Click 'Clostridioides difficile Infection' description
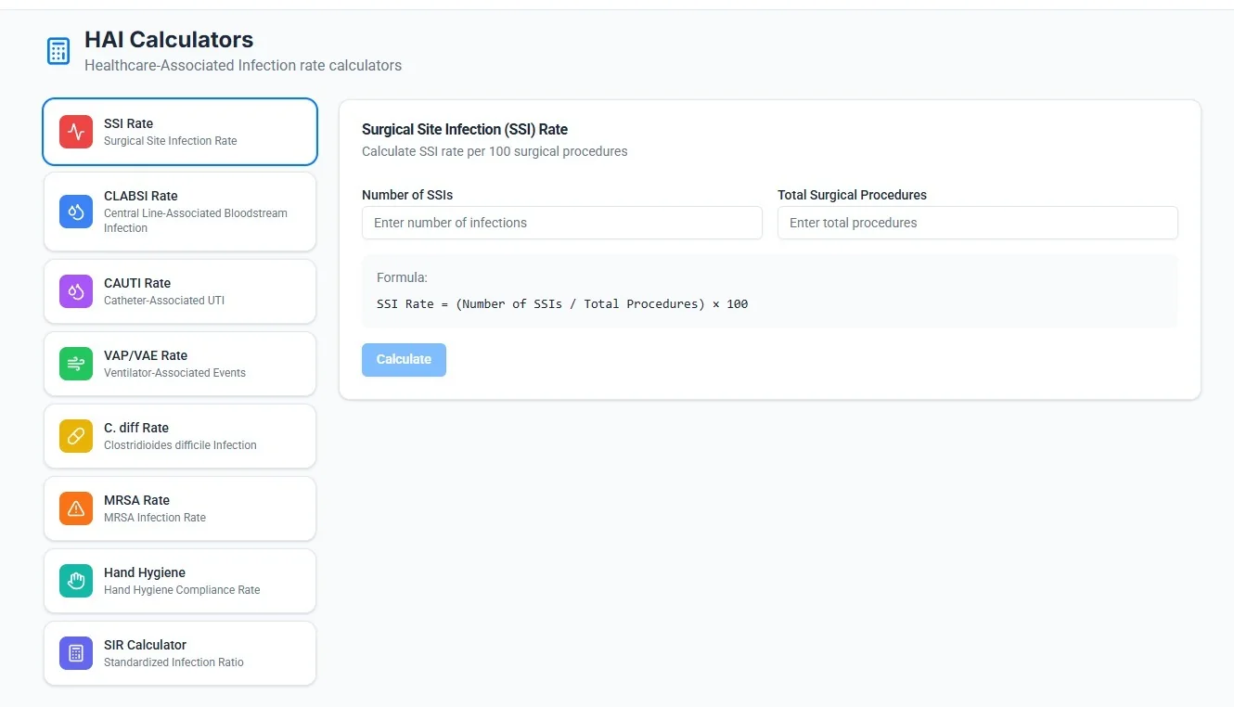Viewport: 1234px width, 707px height. 180,445
